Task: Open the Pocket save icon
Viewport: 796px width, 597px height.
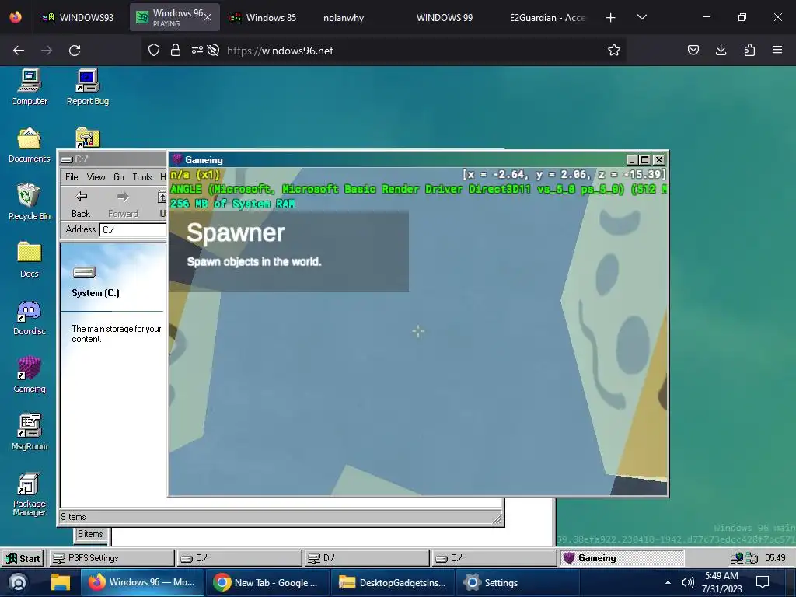Action: pyautogui.click(x=693, y=50)
